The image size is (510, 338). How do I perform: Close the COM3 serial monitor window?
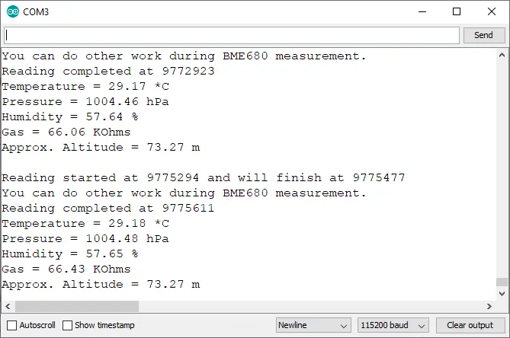(491, 11)
